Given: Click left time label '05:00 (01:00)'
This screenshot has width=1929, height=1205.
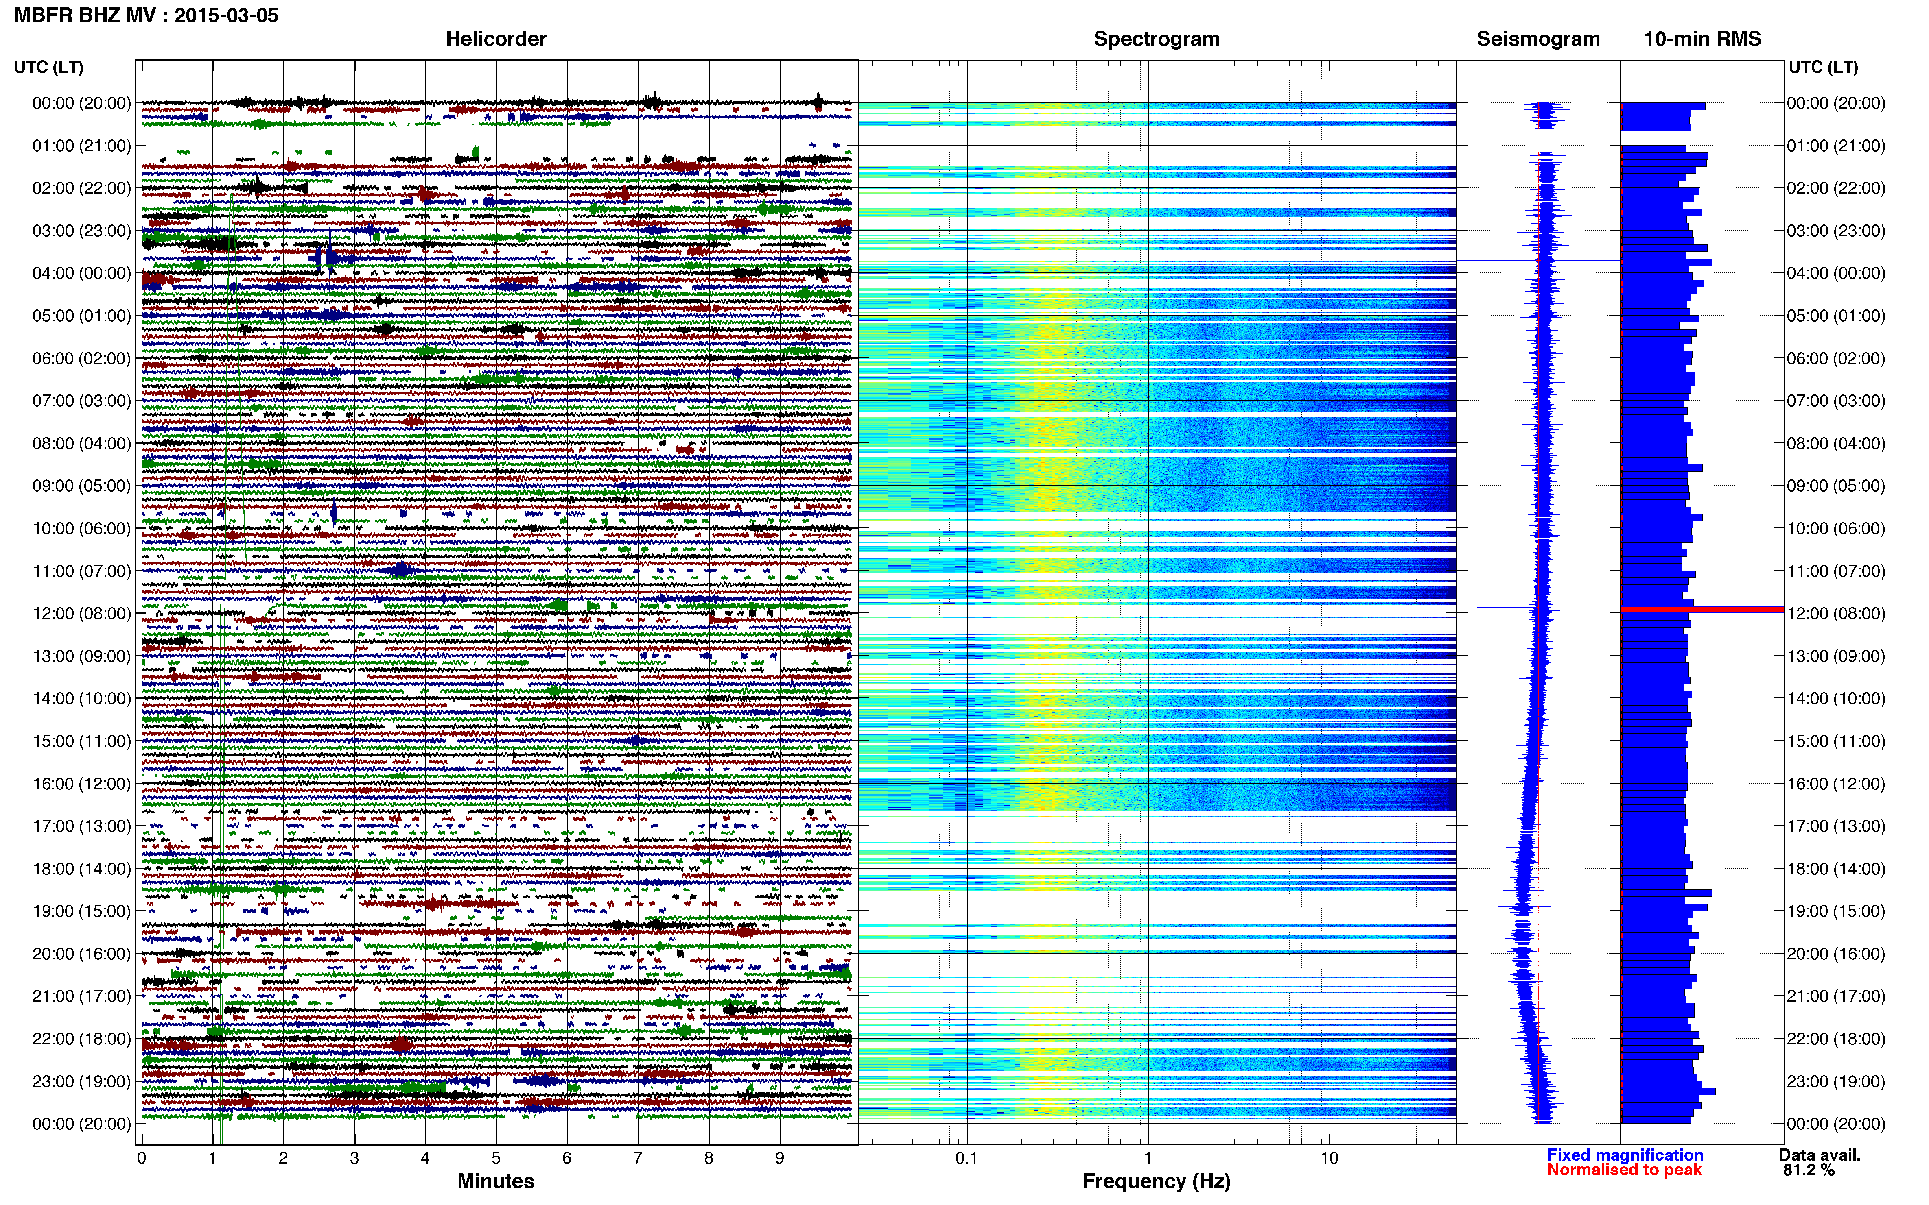Looking at the screenshot, I should [81, 316].
